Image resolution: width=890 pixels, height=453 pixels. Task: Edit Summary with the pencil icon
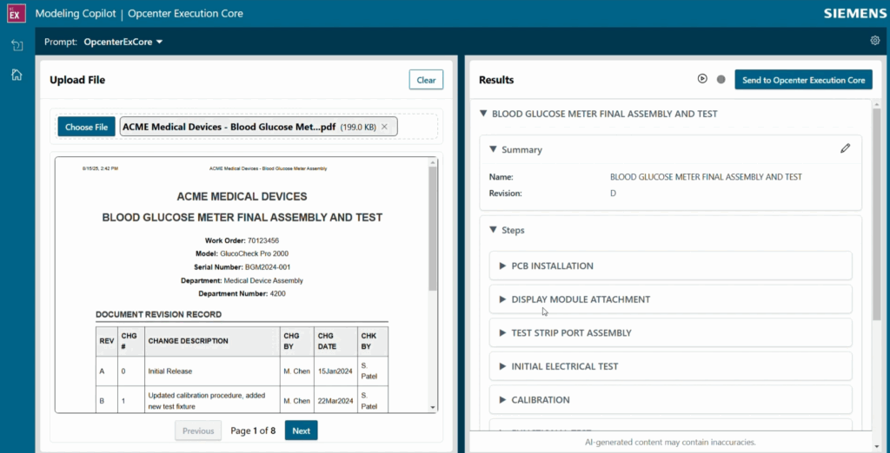845,148
